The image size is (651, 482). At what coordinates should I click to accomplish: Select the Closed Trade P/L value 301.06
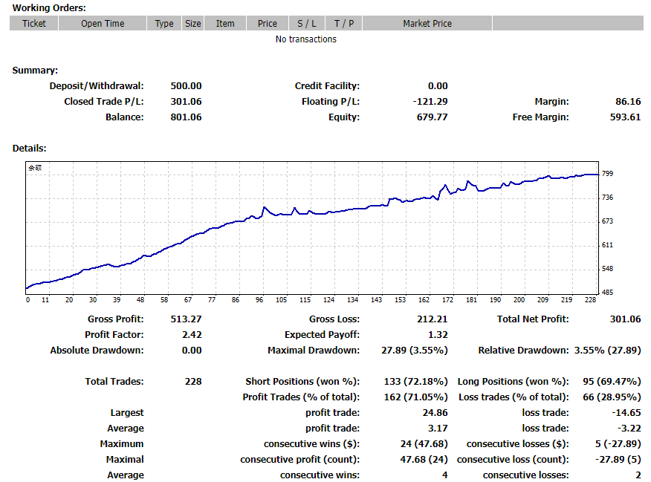point(186,102)
